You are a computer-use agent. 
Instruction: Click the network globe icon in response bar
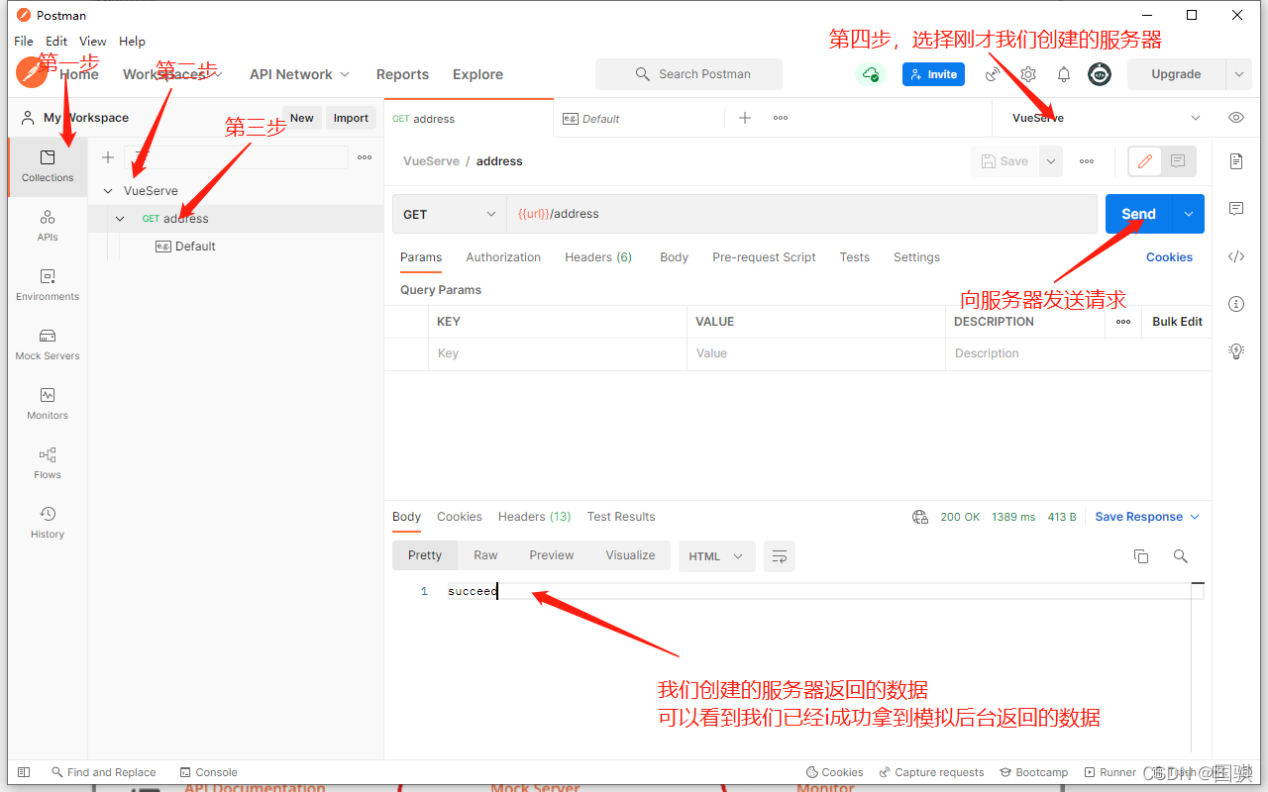click(x=920, y=517)
